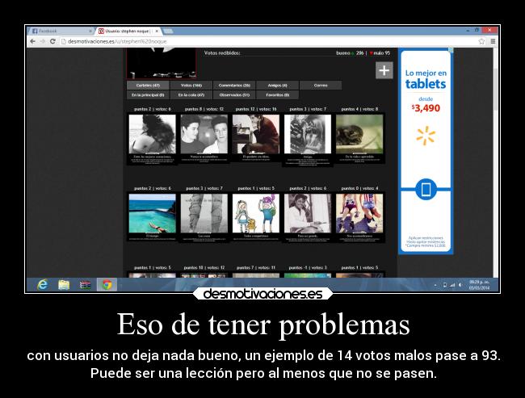Screen dimensions: 525x398
Task: Open the Amigos (4) tab
Action: pyautogui.click(x=278, y=86)
